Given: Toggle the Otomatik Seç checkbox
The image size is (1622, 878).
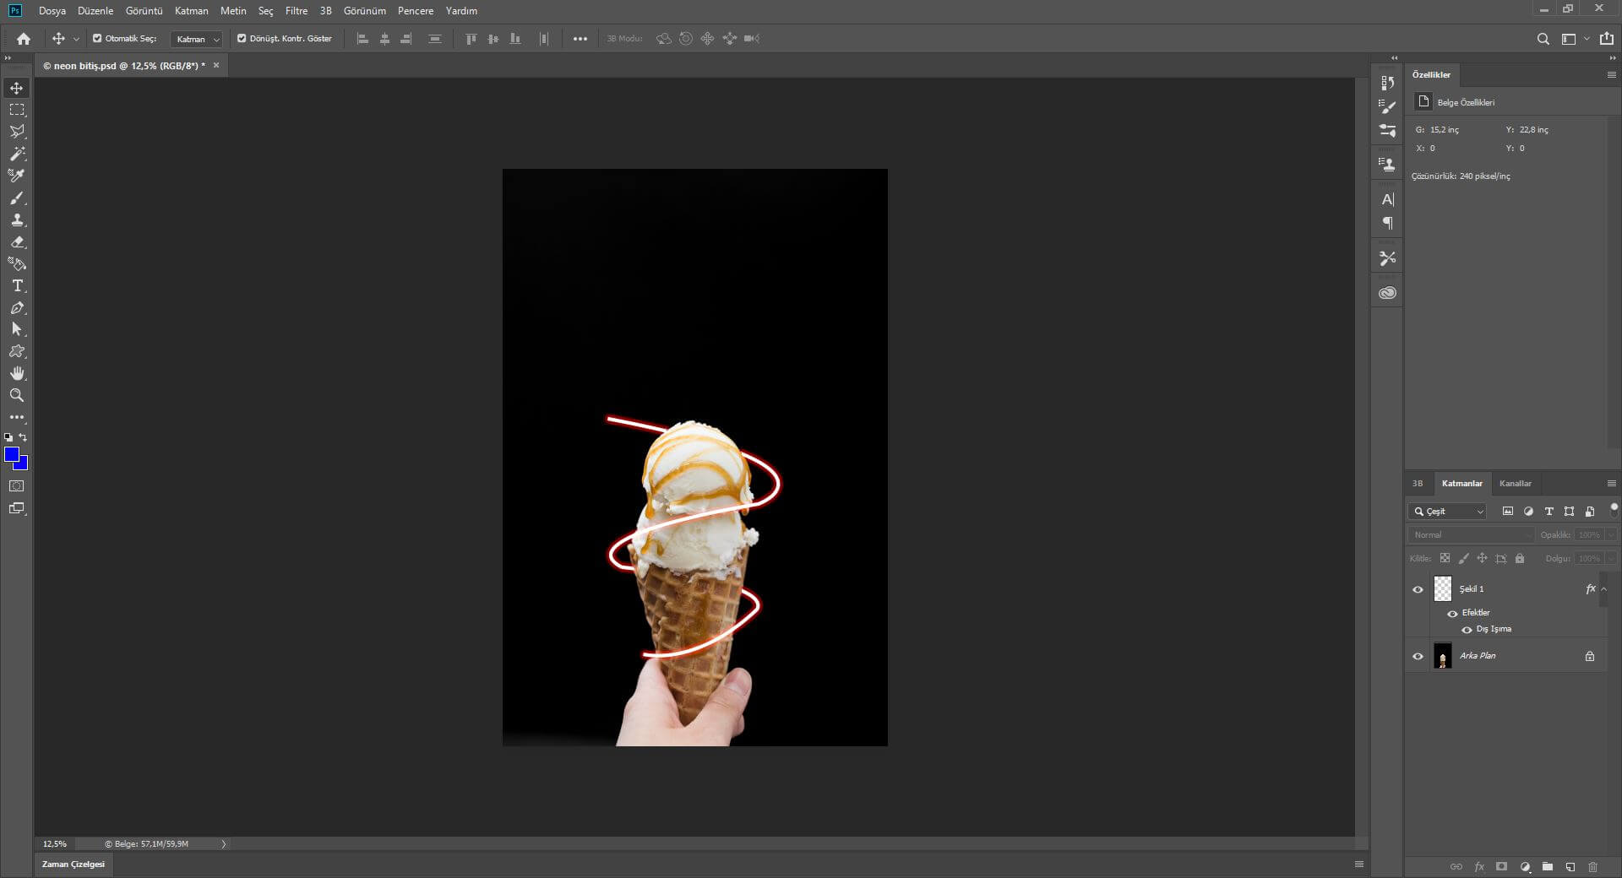Looking at the screenshot, I should (97, 38).
